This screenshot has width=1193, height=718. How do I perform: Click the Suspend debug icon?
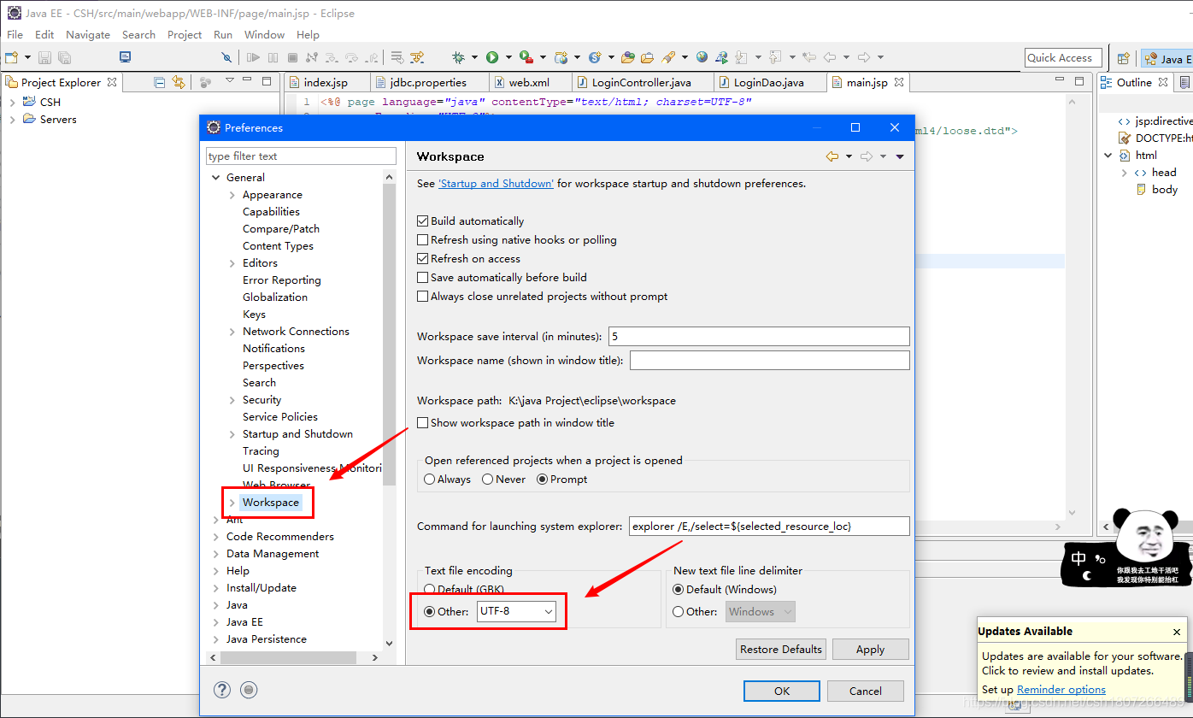(x=273, y=57)
